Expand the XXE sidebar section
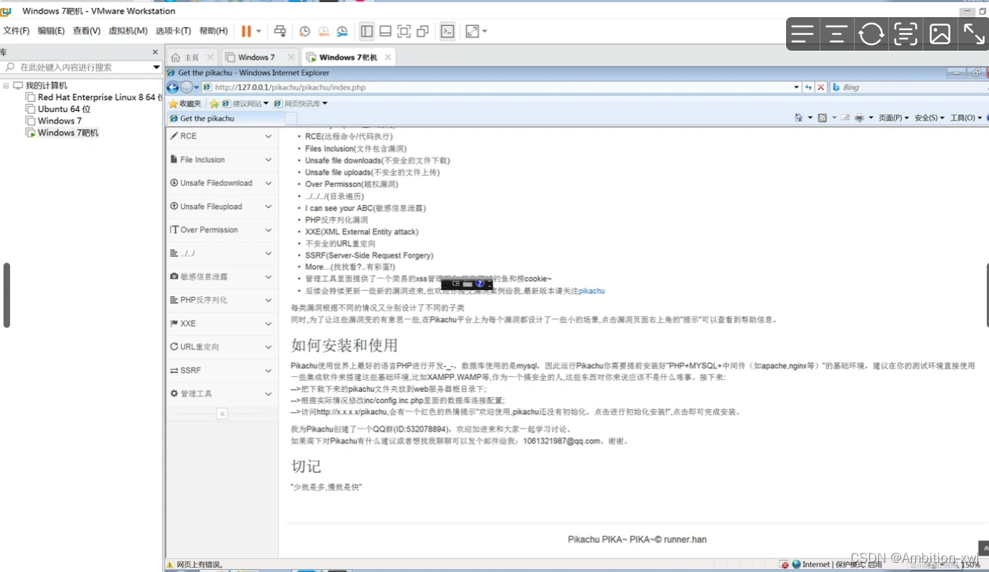This screenshot has width=989, height=572. tap(222, 323)
